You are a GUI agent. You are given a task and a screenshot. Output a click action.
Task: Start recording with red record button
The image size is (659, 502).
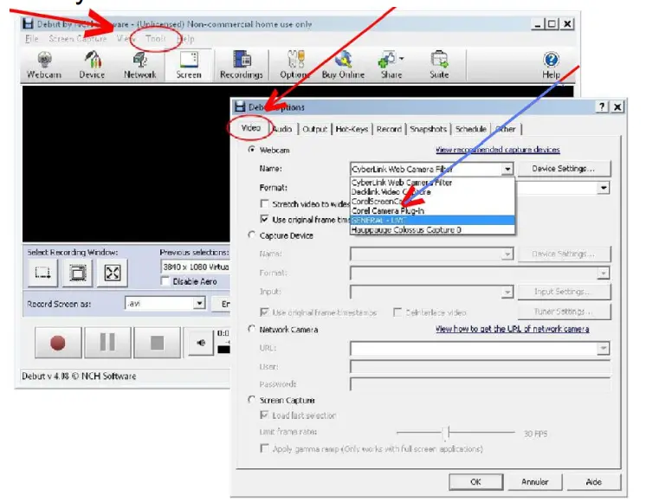click(58, 343)
